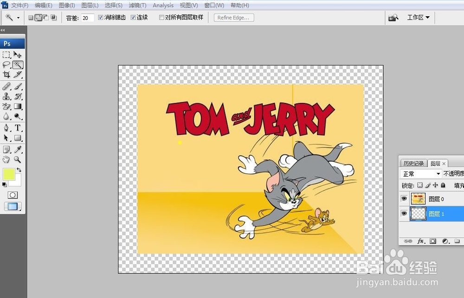This screenshot has height=298, width=464.
Task: Collapse the toolbox with double-arrow
Action: click(x=3, y=30)
